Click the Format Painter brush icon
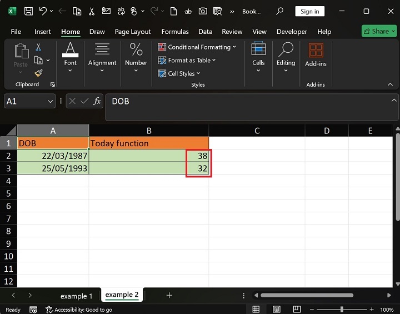This screenshot has height=314, width=400. pyautogui.click(x=38, y=73)
